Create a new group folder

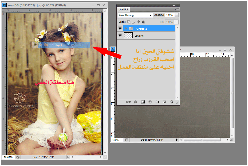point(157,102)
